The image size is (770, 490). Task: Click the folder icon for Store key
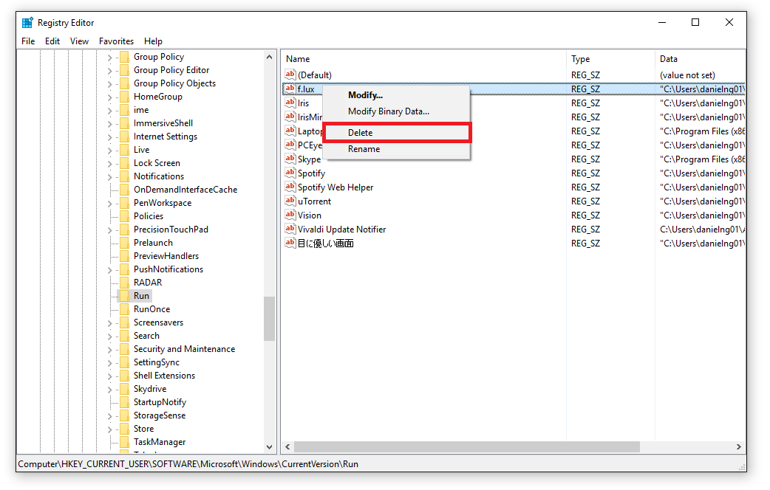tap(125, 429)
